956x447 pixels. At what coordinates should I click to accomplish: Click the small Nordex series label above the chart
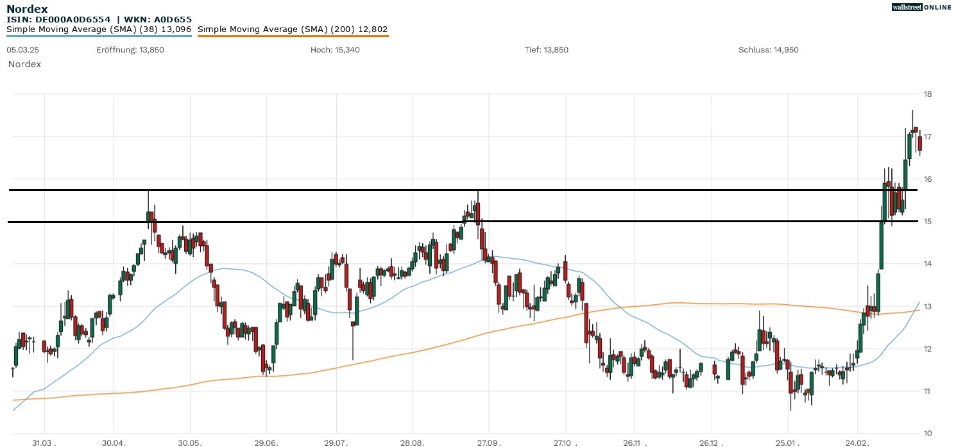pyautogui.click(x=24, y=64)
